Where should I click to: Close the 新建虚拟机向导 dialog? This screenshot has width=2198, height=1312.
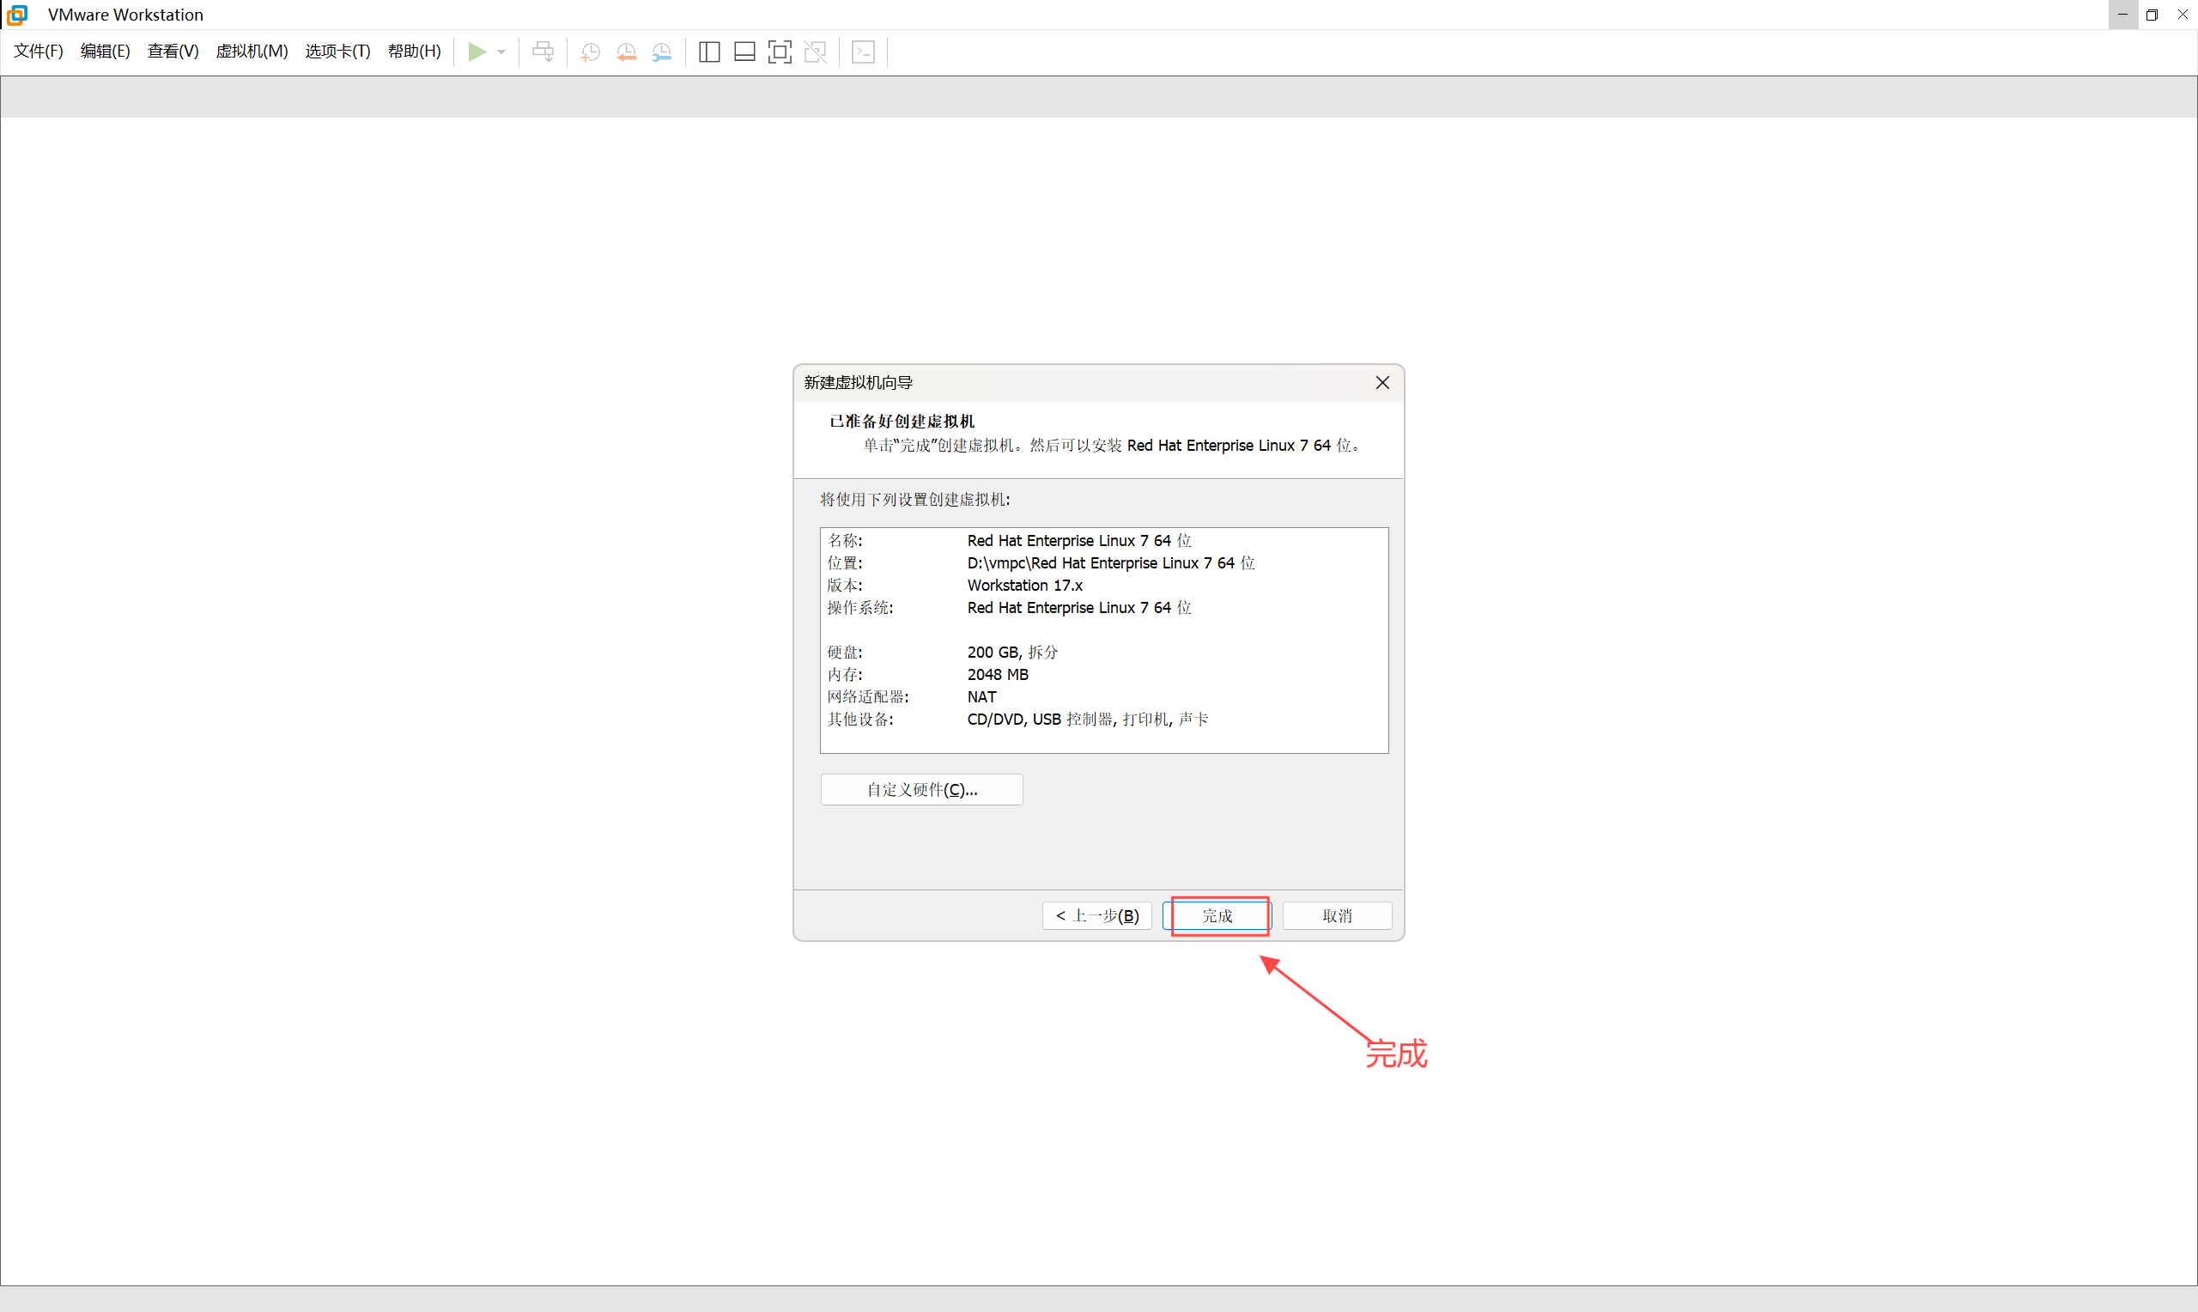(1382, 383)
